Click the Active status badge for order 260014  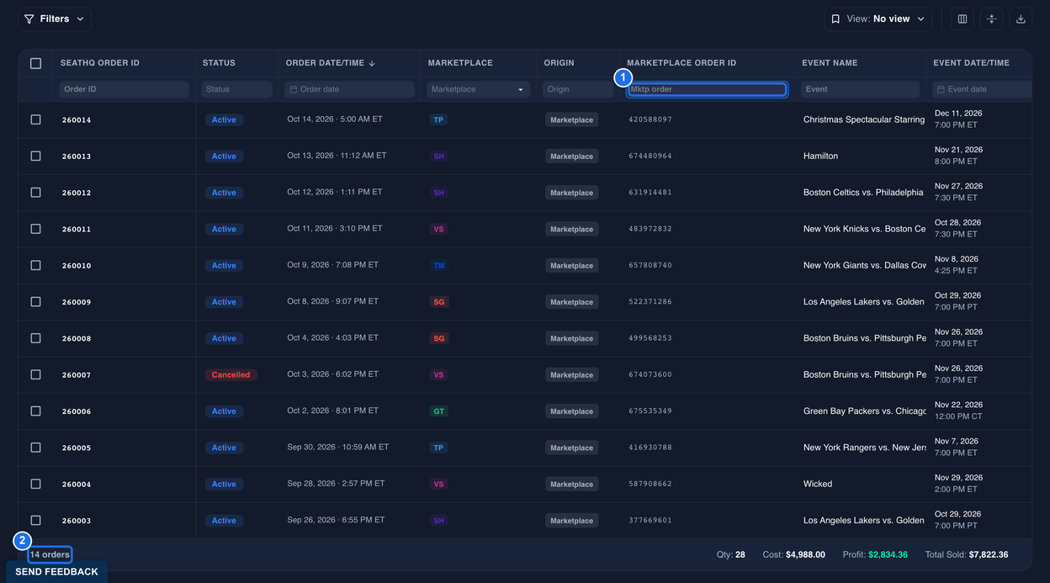pos(224,119)
